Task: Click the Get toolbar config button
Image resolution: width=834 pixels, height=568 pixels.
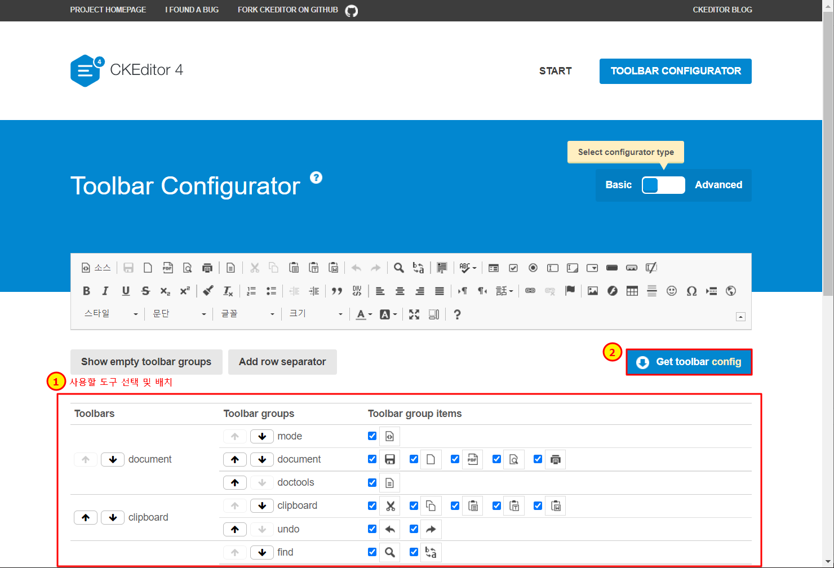Action: point(689,362)
